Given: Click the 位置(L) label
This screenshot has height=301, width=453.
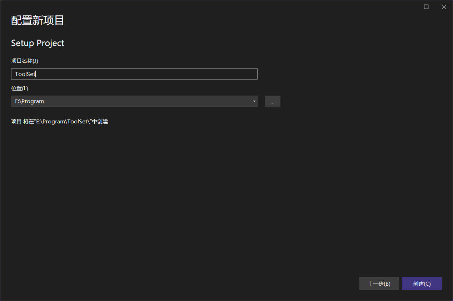Looking at the screenshot, I should [20, 88].
